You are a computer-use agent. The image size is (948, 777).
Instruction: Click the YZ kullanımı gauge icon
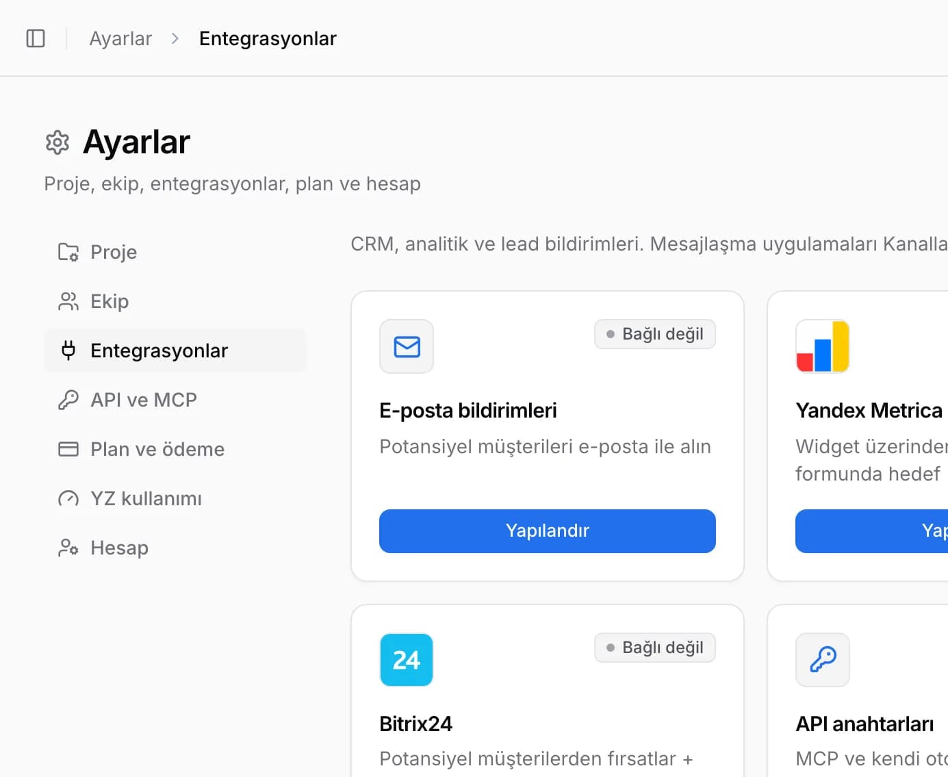tap(68, 498)
